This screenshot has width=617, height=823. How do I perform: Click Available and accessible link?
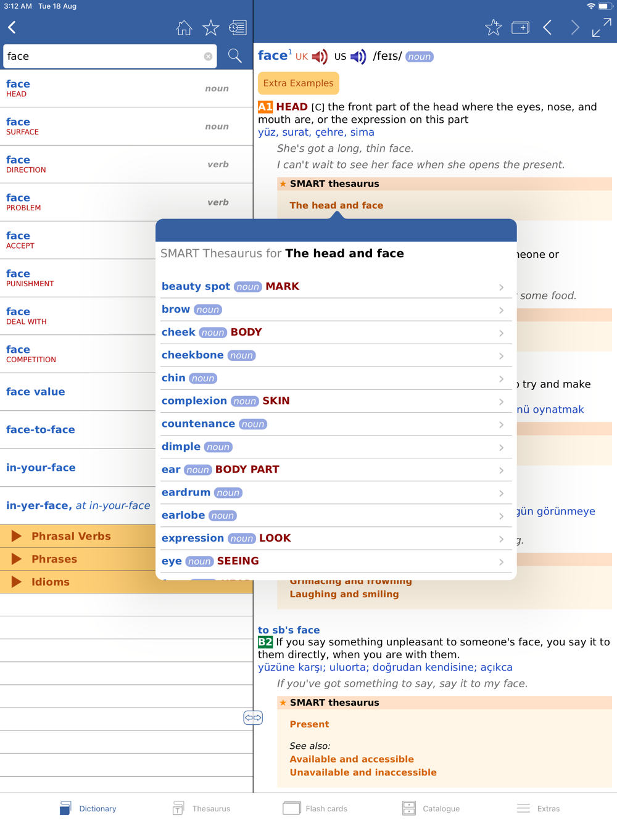[x=352, y=759]
